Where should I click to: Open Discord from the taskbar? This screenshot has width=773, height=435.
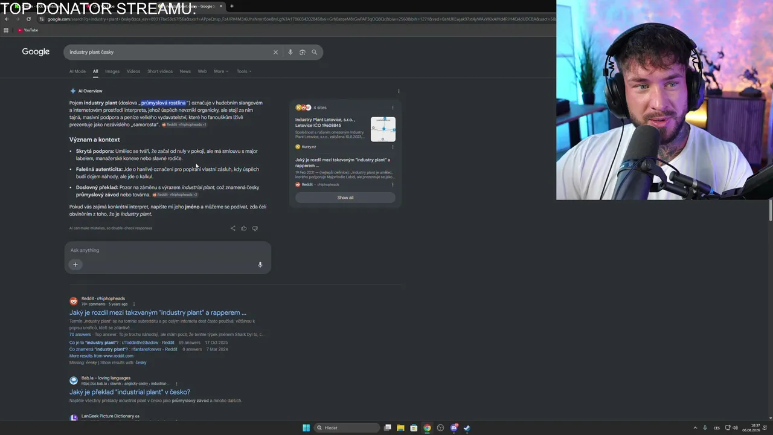point(454,428)
